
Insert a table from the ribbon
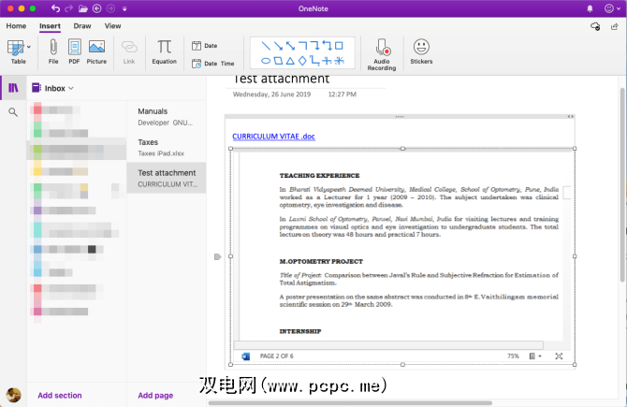(x=18, y=51)
